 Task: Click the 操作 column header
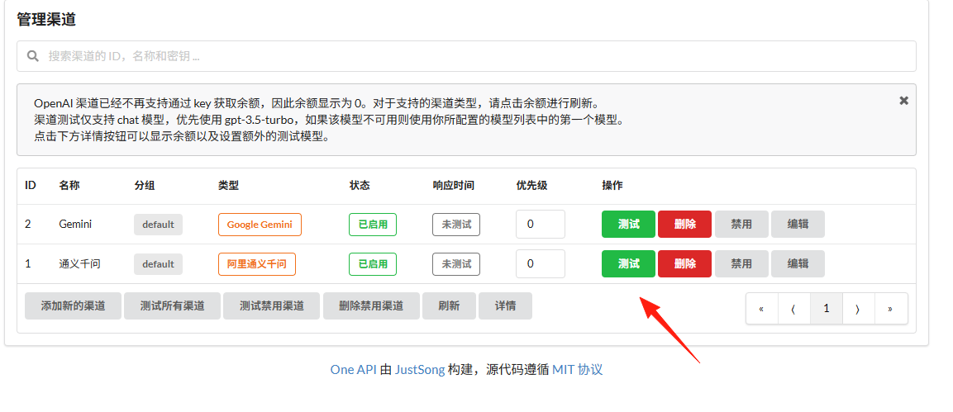[612, 185]
